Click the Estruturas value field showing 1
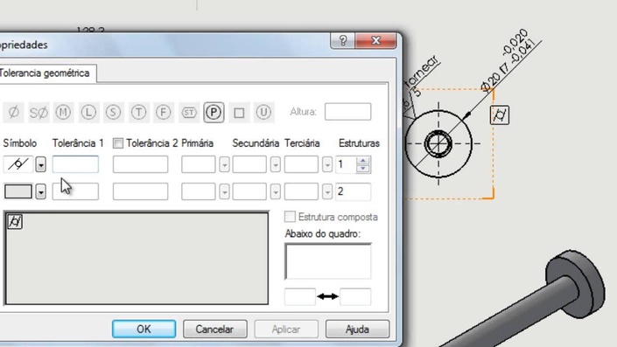The width and height of the screenshot is (617, 347). click(346, 164)
